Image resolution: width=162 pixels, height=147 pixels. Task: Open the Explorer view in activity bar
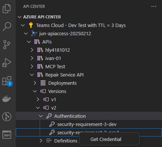coord(7,9)
